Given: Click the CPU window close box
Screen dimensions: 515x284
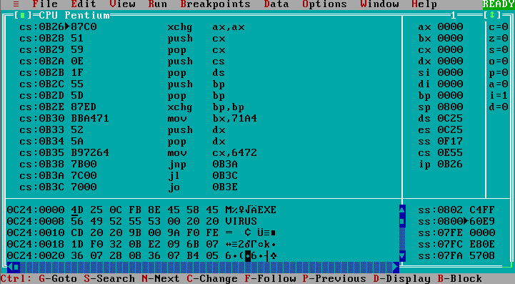Looking at the screenshot, I should coord(23,15).
